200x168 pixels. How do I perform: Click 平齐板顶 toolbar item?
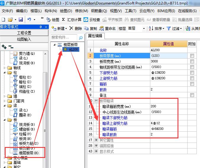pyautogui.click(x=112, y=20)
